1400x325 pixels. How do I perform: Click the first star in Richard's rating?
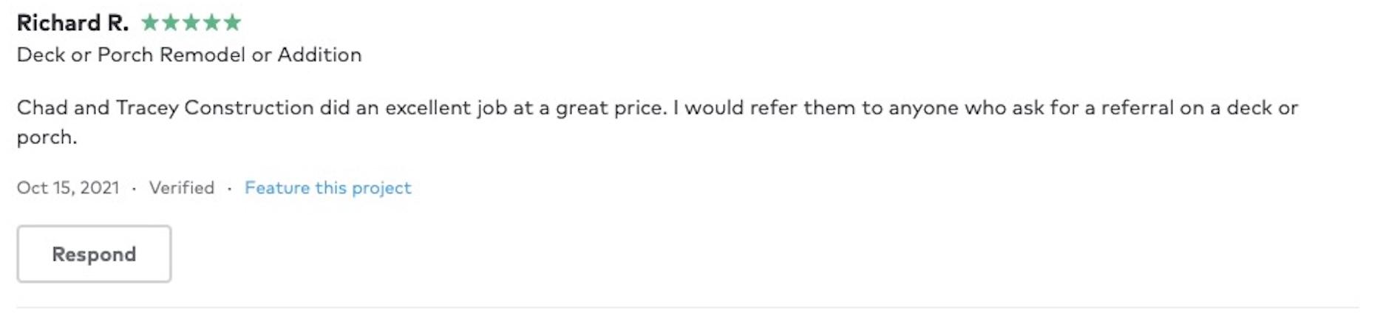(150, 23)
